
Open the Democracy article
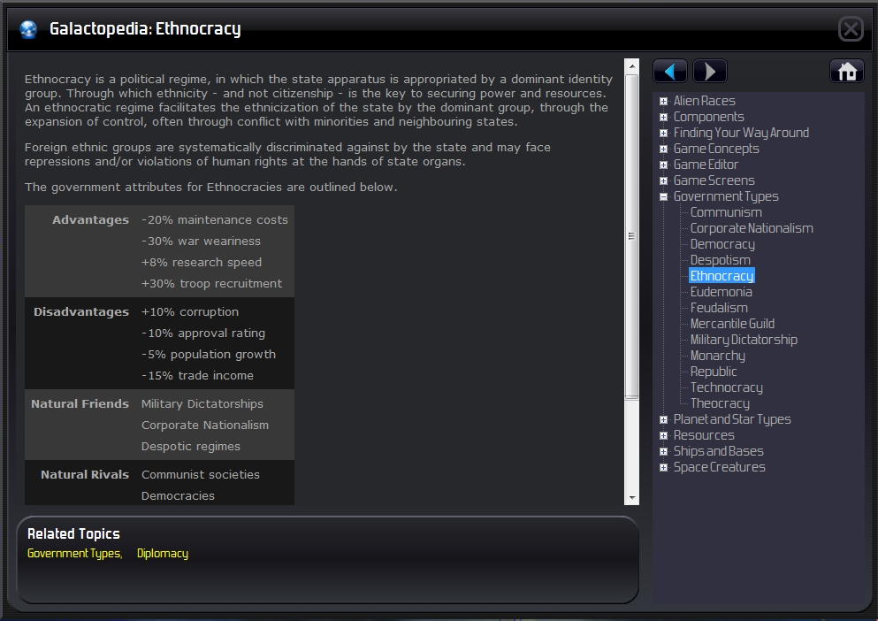coord(722,244)
